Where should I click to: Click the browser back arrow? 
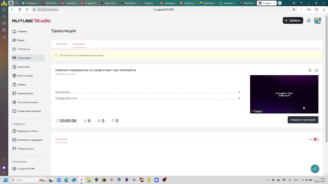pyautogui.click(x=12, y=9)
